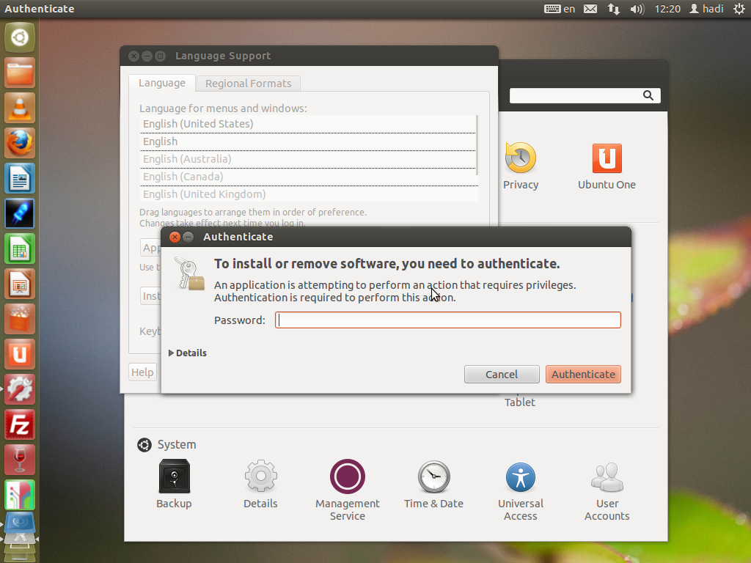Viewport: 751px width, 563px height.
Task: Open User Accounts settings
Action: click(607, 490)
